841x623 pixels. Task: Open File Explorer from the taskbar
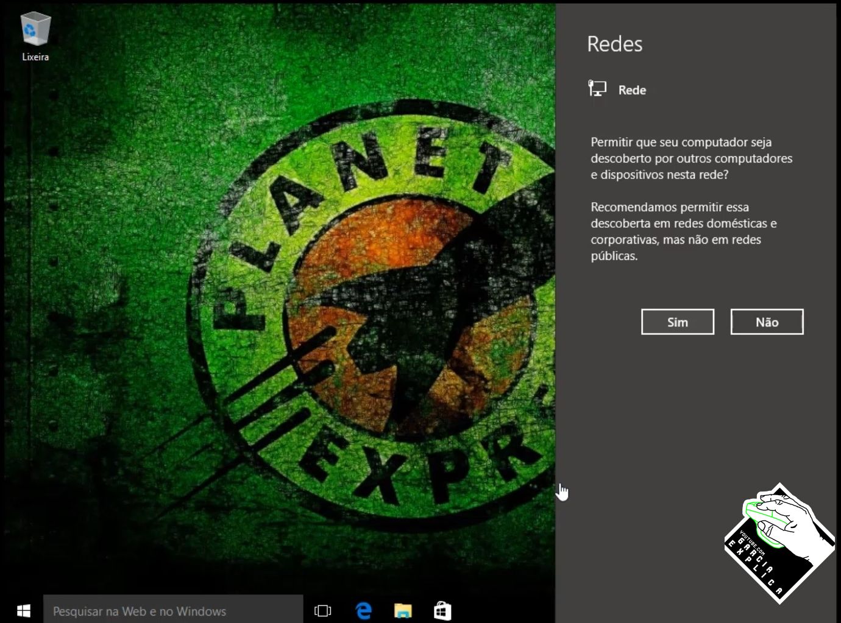(403, 610)
